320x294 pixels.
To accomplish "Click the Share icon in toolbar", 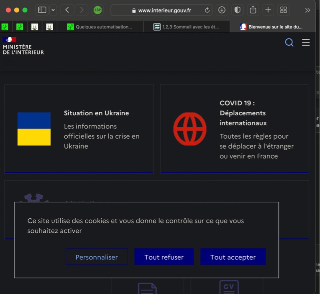I will coord(253,10).
